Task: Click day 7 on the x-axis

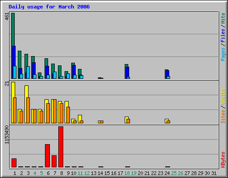Action: pyautogui.click(x=55, y=173)
